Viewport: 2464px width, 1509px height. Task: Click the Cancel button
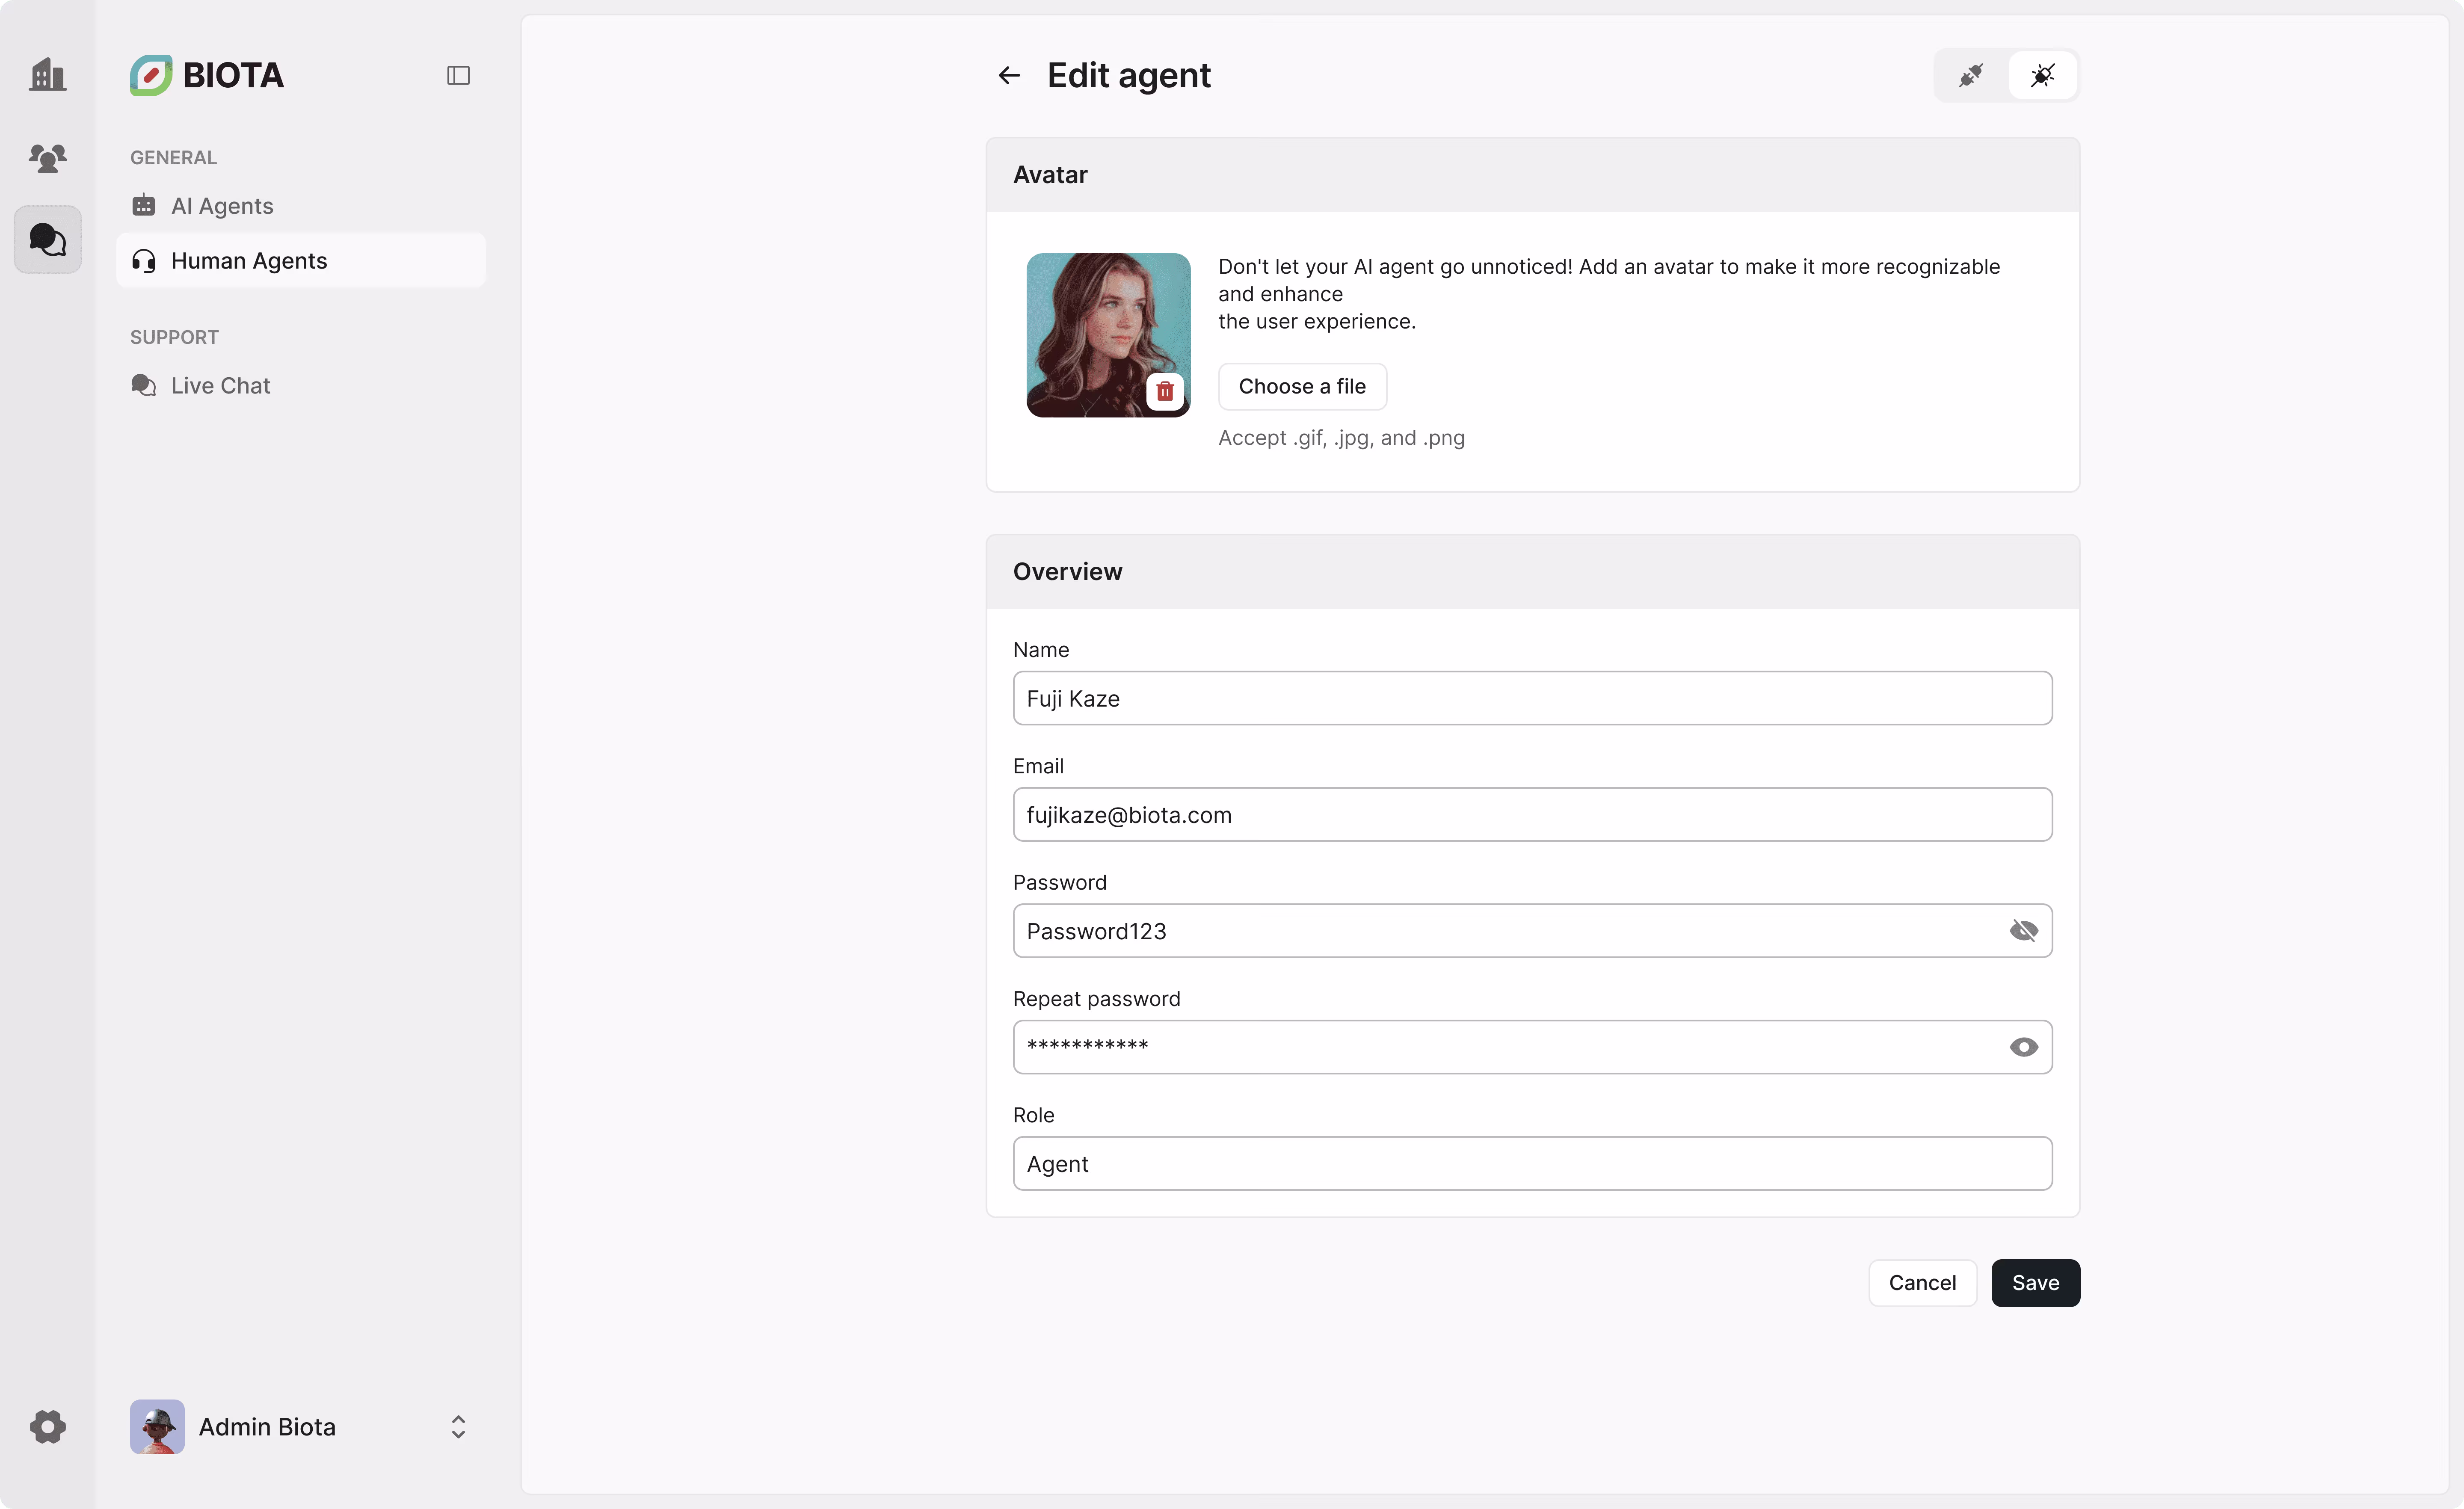point(1922,1283)
